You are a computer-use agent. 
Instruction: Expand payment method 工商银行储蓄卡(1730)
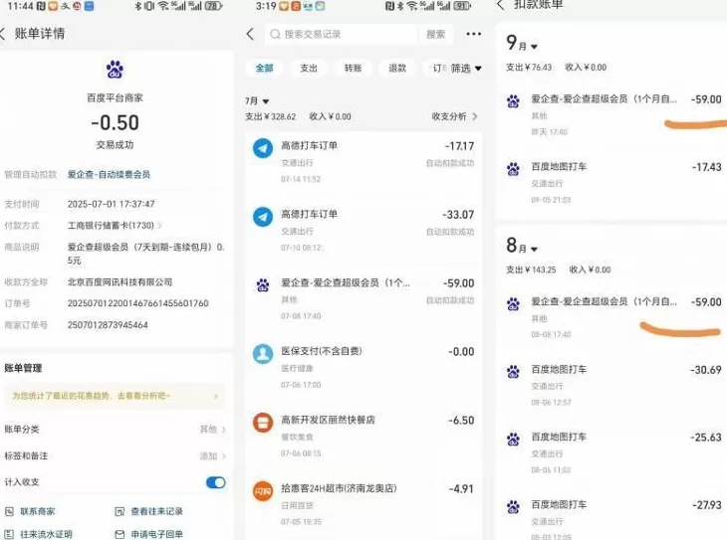[x=115, y=226]
